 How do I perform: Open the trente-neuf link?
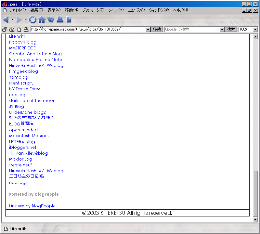click(x=20, y=165)
